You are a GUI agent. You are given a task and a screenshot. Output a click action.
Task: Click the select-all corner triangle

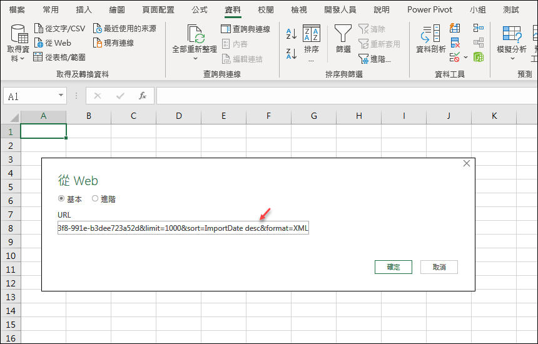tap(14, 118)
